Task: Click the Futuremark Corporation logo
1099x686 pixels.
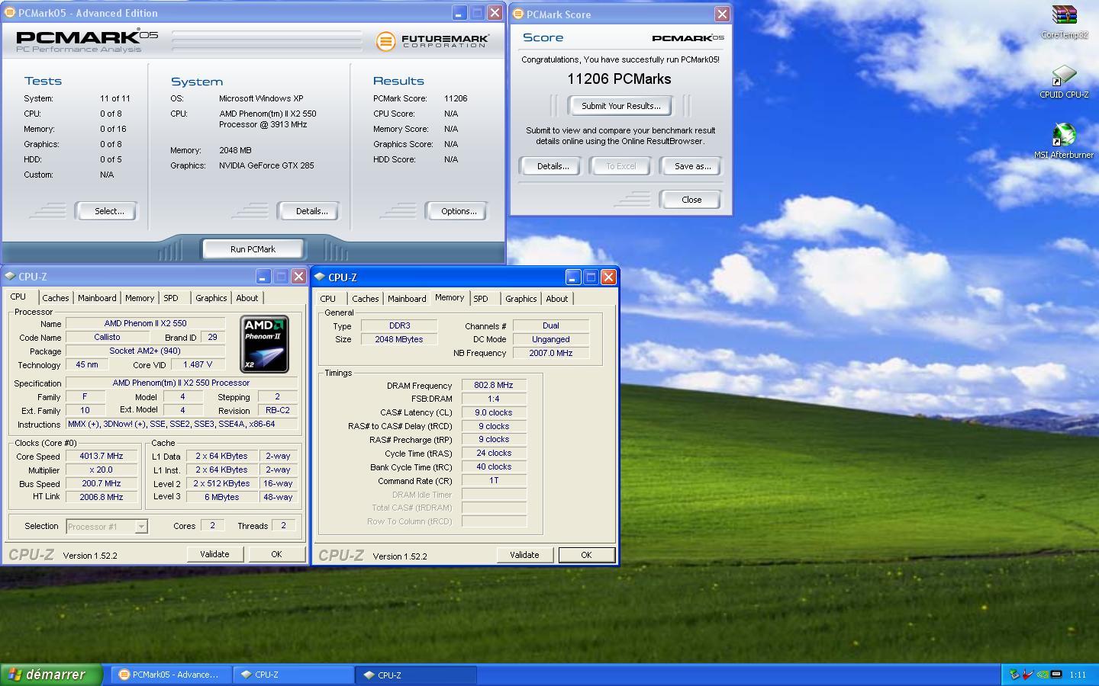Action: click(432, 40)
